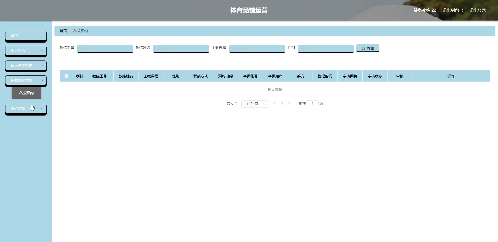Click the 共 0 条 total count text

click(232, 103)
